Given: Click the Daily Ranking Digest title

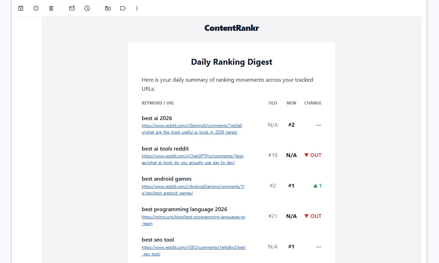Looking at the screenshot, I should click(x=231, y=62).
